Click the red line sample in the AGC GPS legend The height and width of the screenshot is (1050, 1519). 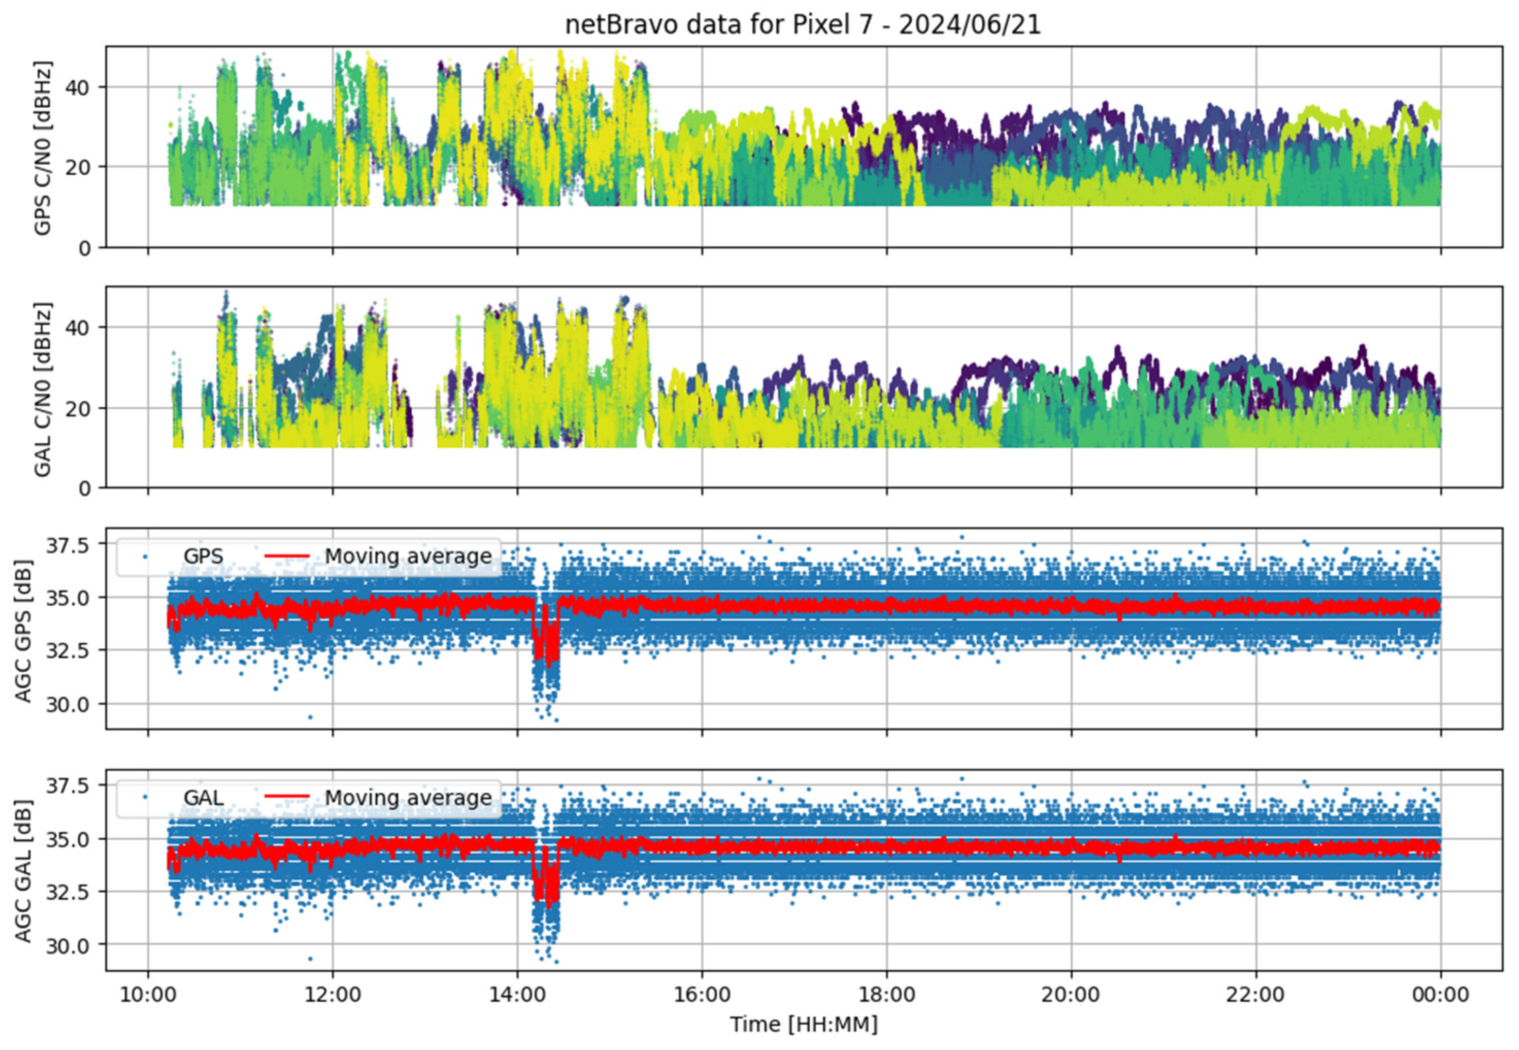[x=287, y=557]
